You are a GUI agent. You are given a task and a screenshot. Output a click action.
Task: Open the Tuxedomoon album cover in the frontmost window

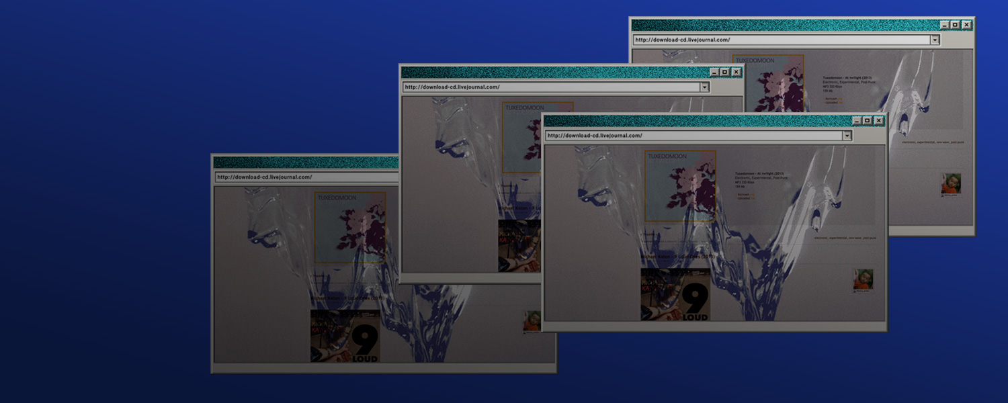tap(680, 186)
